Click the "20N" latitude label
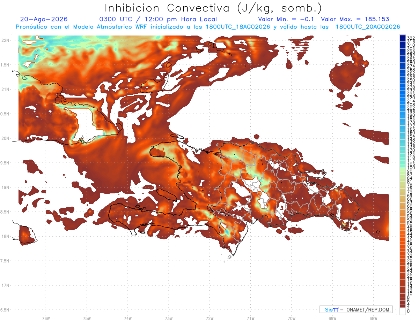The width and height of the screenshot is (419, 323). (5, 138)
